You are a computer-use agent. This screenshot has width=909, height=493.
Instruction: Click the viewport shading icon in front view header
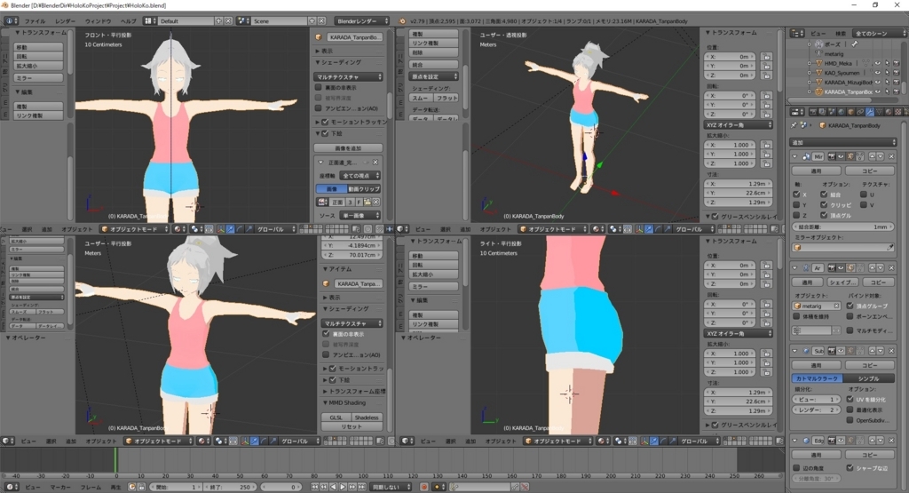(x=179, y=229)
